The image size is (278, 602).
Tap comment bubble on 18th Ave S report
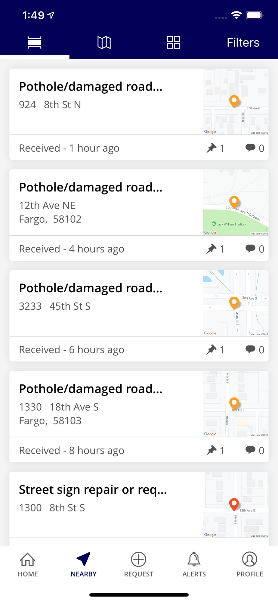pos(250,450)
